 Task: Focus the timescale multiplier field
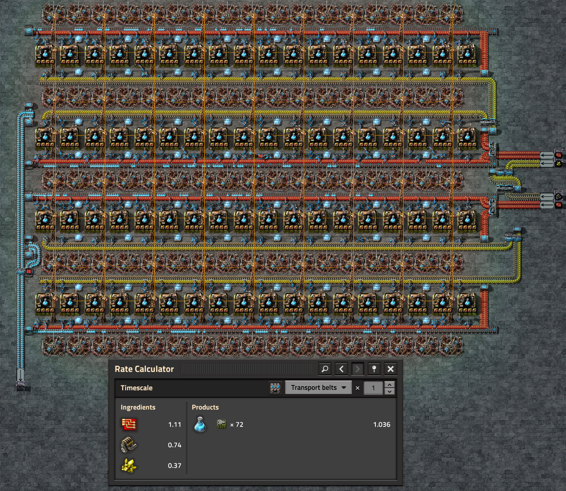point(373,387)
